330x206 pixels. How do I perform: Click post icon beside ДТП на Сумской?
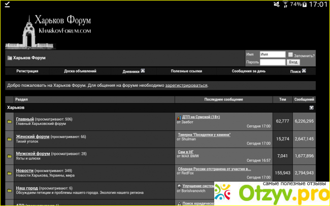(179, 117)
